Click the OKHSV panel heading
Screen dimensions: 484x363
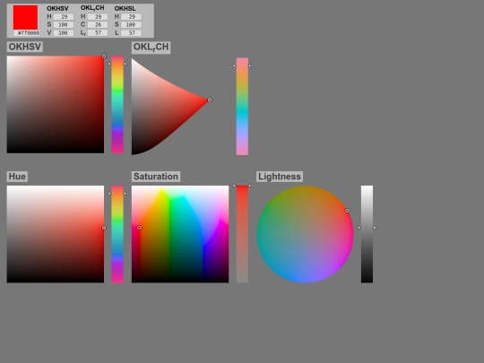pyautogui.click(x=25, y=47)
